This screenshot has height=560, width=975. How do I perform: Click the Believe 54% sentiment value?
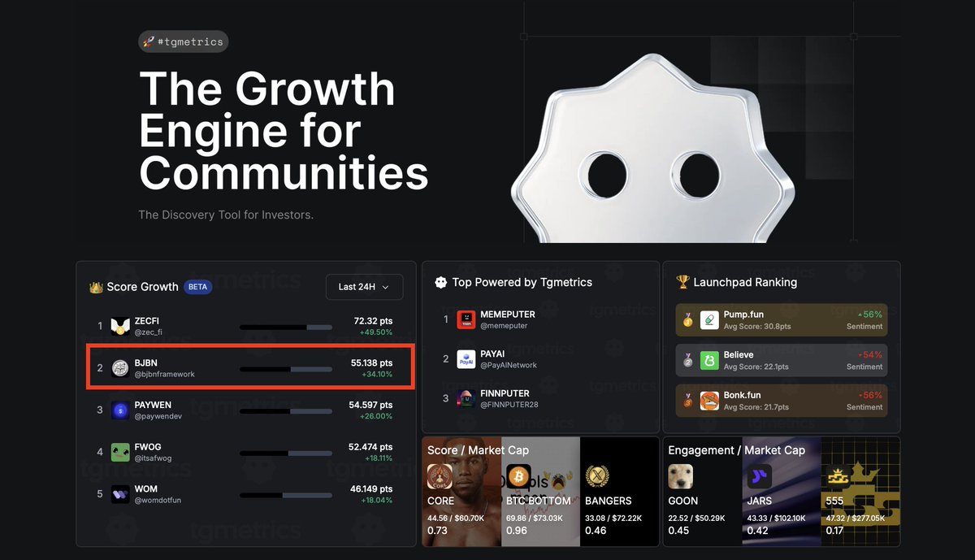tap(869, 355)
